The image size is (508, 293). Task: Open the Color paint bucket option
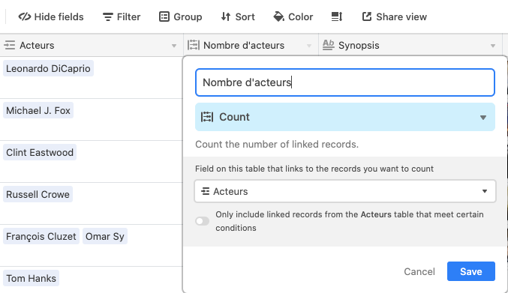click(x=293, y=16)
